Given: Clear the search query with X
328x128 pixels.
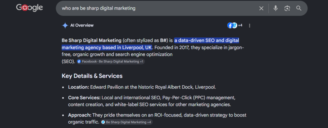Looking at the screenshot, I should pyautogui.click(x=261, y=8).
